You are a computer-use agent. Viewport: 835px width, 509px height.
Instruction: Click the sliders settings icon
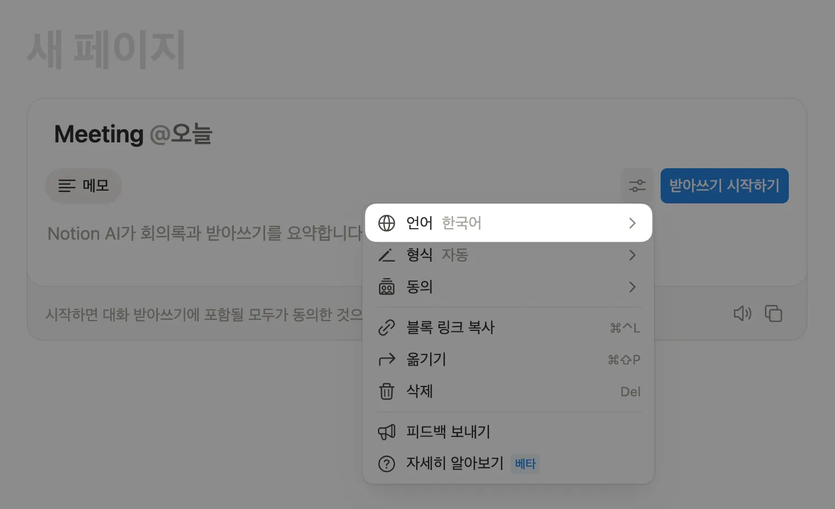(x=637, y=186)
